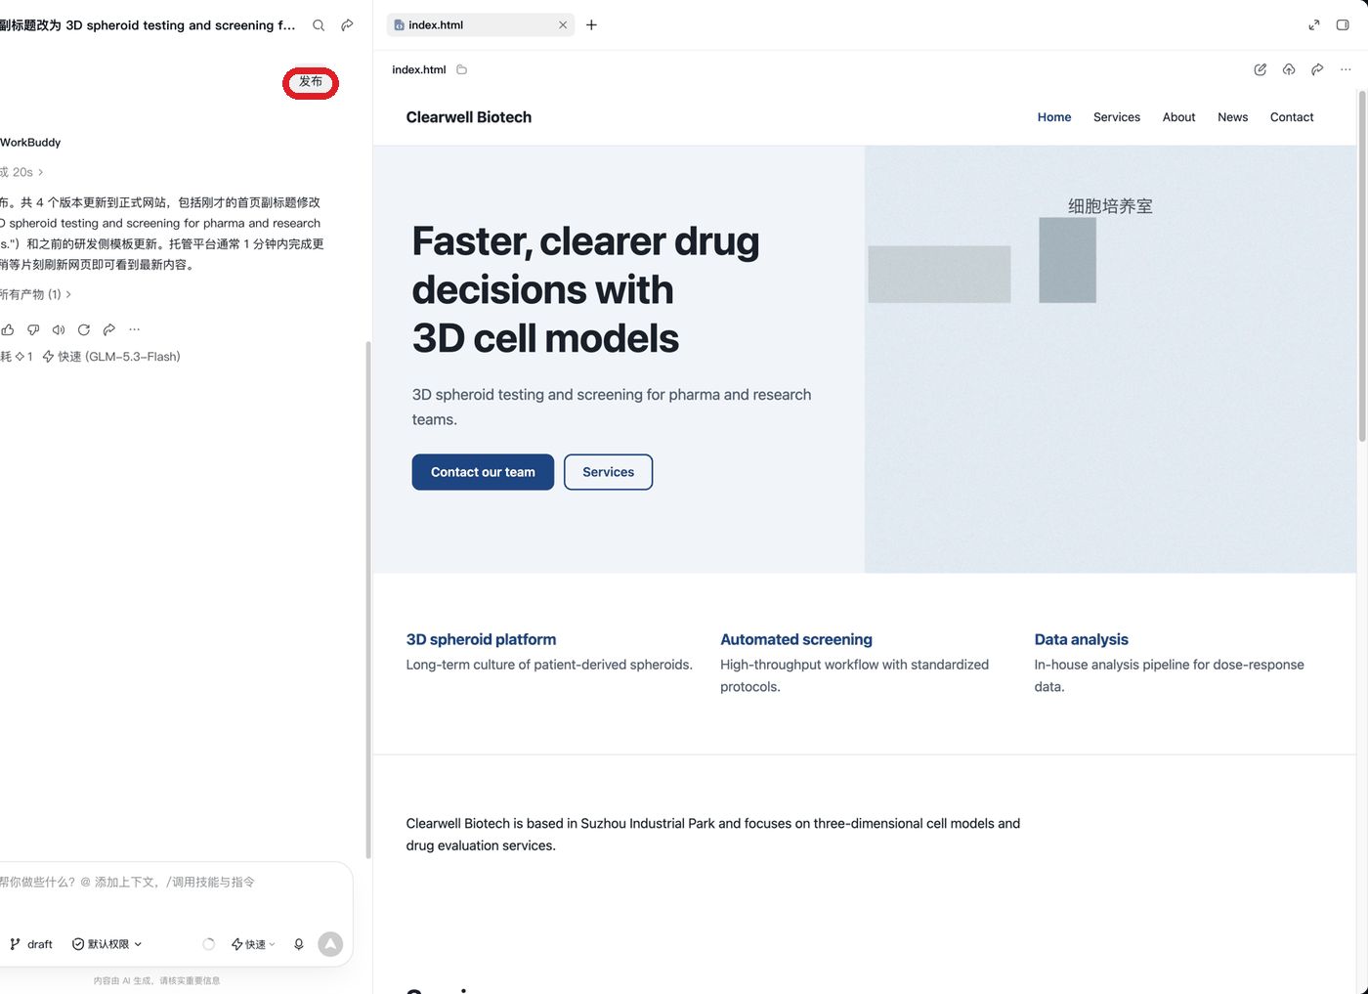Screen dimensions: 1368x994
Task: Click the chat panel vertical scrollbar
Action: [x=368, y=600]
